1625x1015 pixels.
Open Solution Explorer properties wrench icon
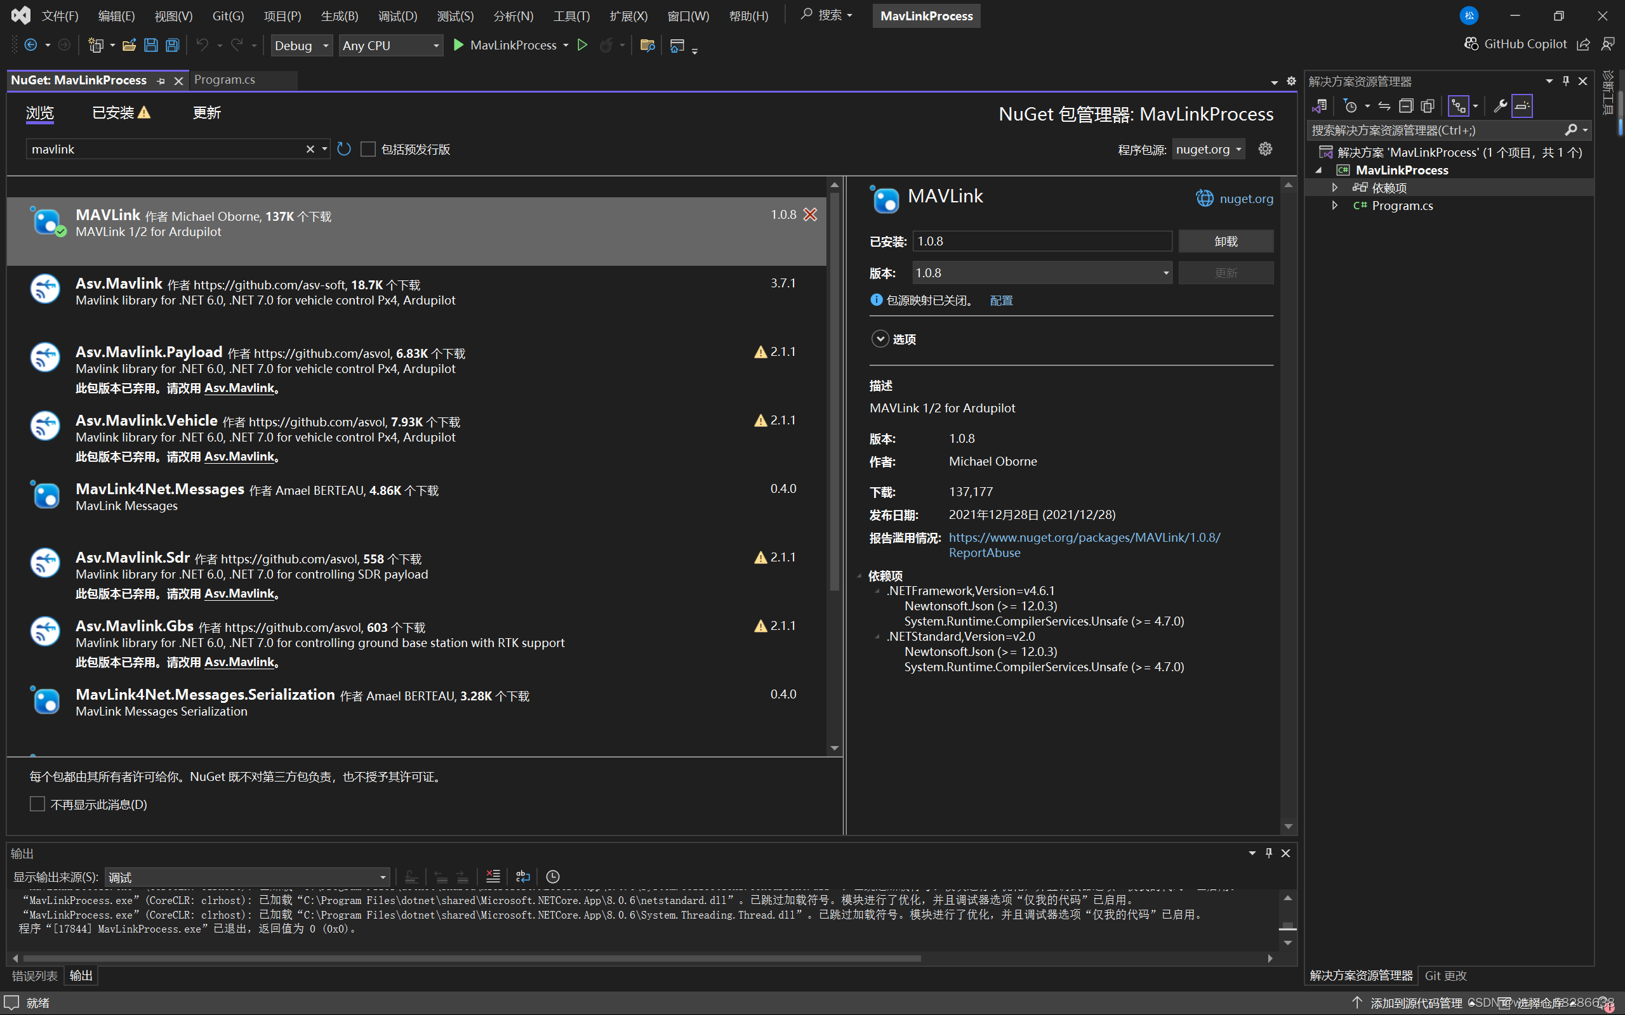(1499, 106)
